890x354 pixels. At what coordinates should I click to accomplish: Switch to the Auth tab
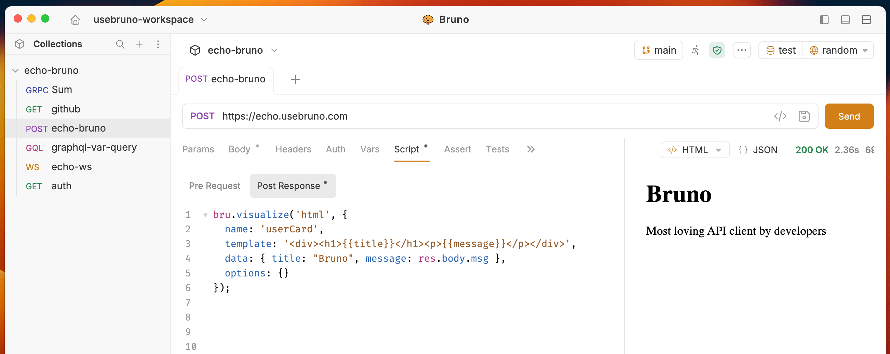coord(336,149)
